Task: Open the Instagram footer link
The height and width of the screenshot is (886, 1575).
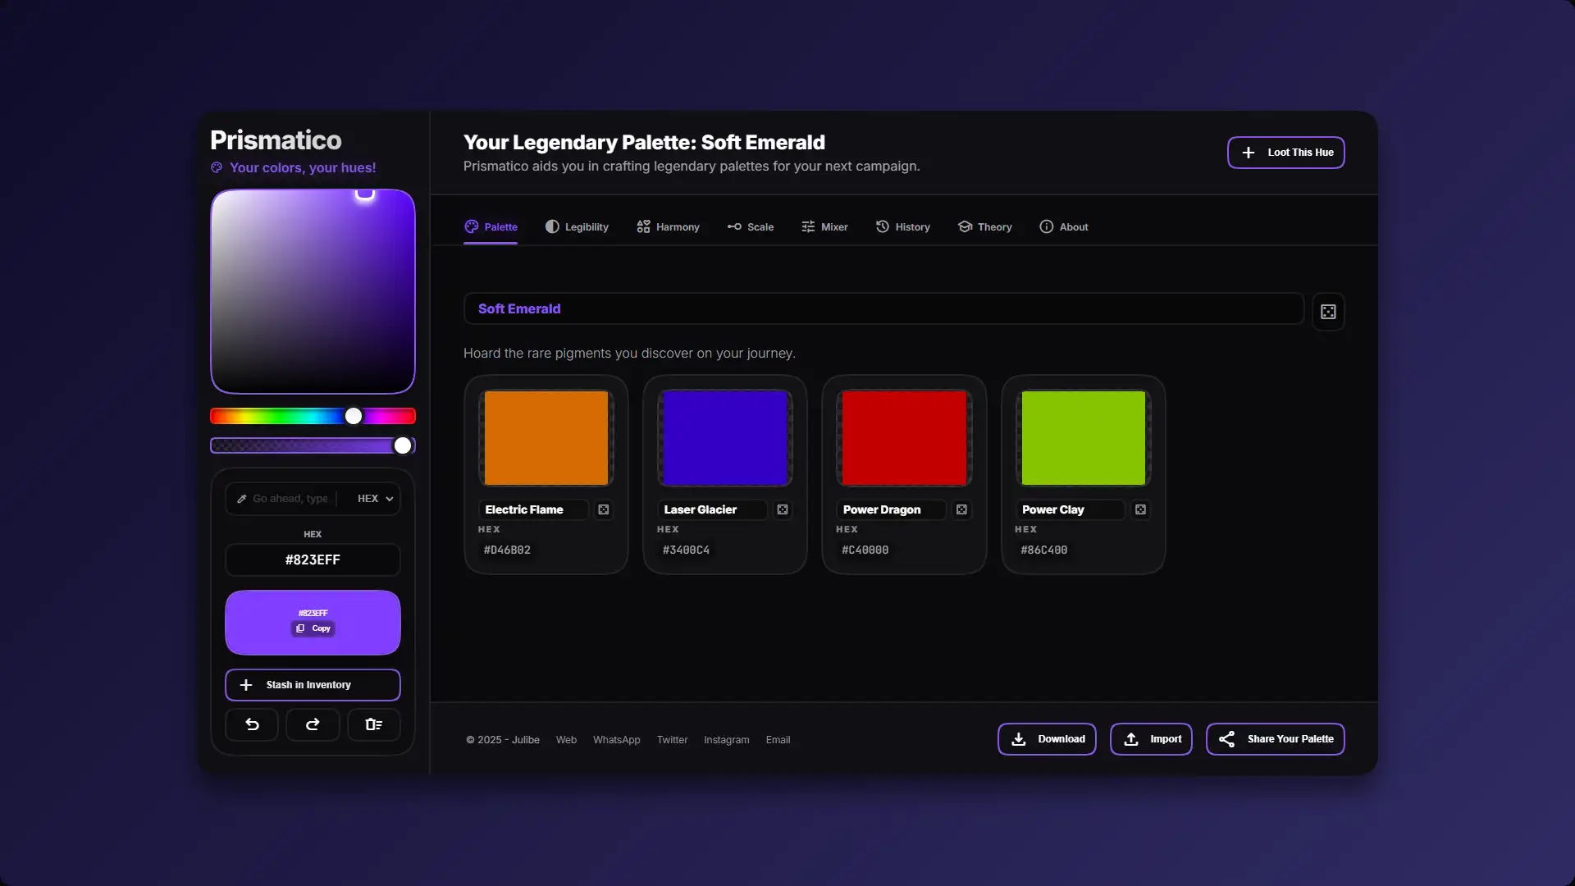Action: 726,740
